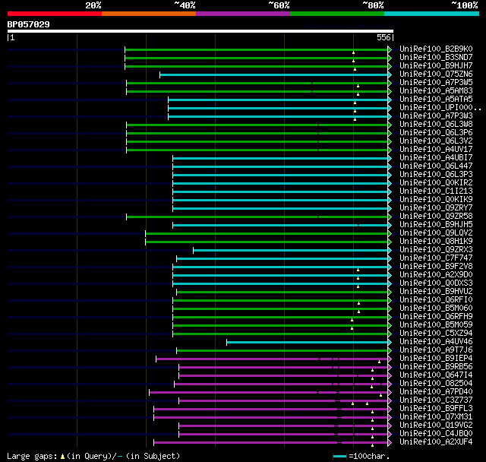Click the UniRef100_Q7XM31 label

point(436,417)
